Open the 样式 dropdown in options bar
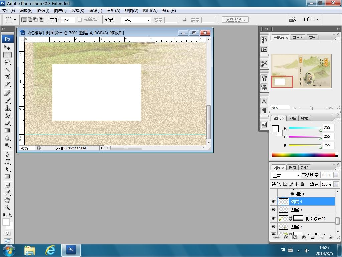 pos(136,20)
